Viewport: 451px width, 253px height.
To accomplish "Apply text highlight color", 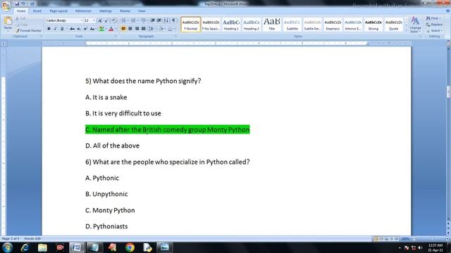I will [x=101, y=29].
